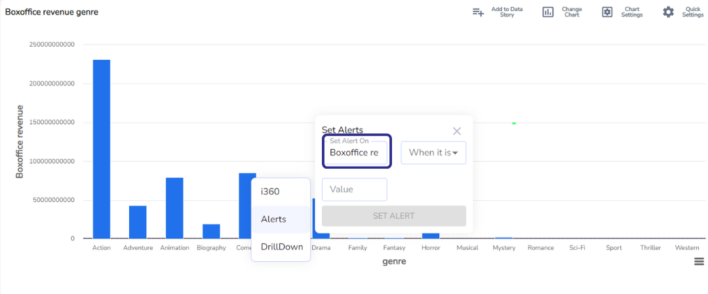Open Quick Settings gear icon
Image resolution: width=708 pixels, height=294 pixels.
tap(668, 12)
